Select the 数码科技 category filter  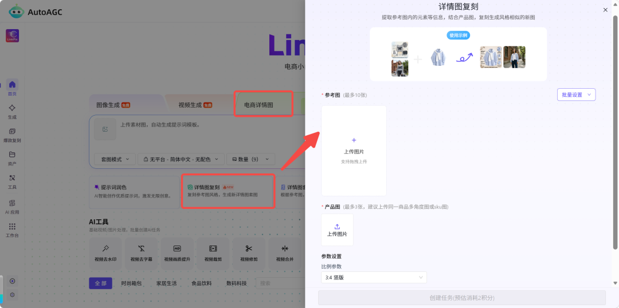(x=237, y=283)
